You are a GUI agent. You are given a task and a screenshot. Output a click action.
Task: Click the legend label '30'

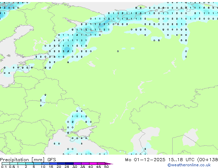75,167
